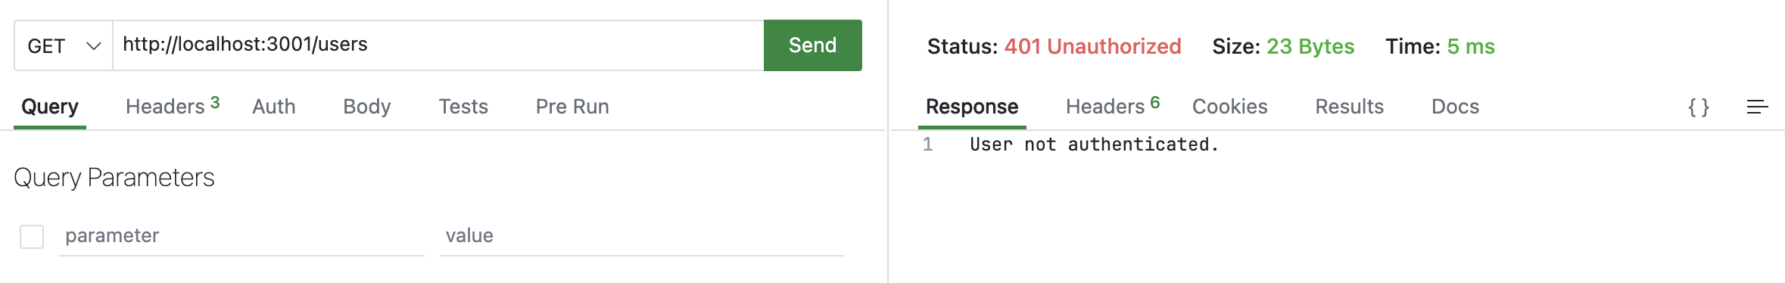Screen dimensions: 1785x283
Task: Show the Results tab
Action: coord(1349,107)
